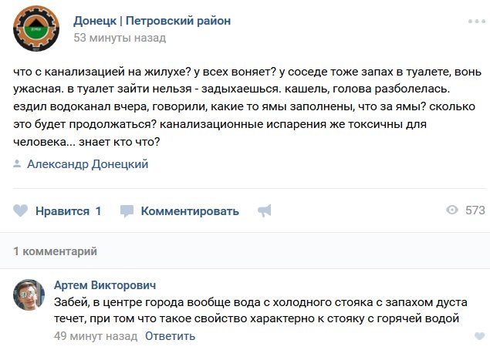View the like count of 1
Image resolution: width=490 pixels, height=350 pixels.
(98, 211)
